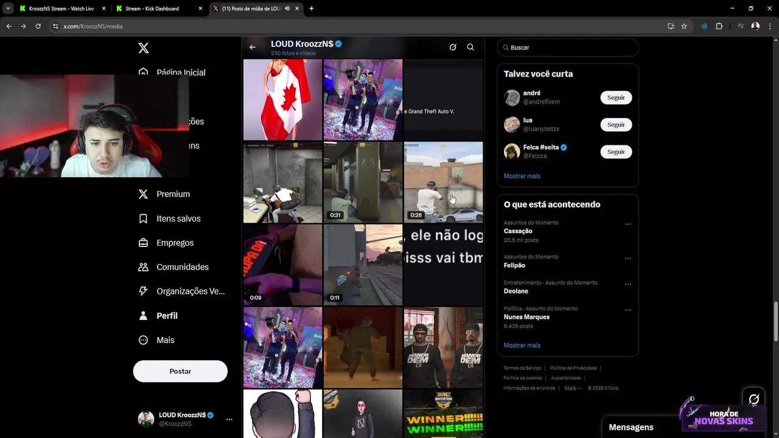Click Mostrar mais under Talvez você curta

pyautogui.click(x=522, y=176)
